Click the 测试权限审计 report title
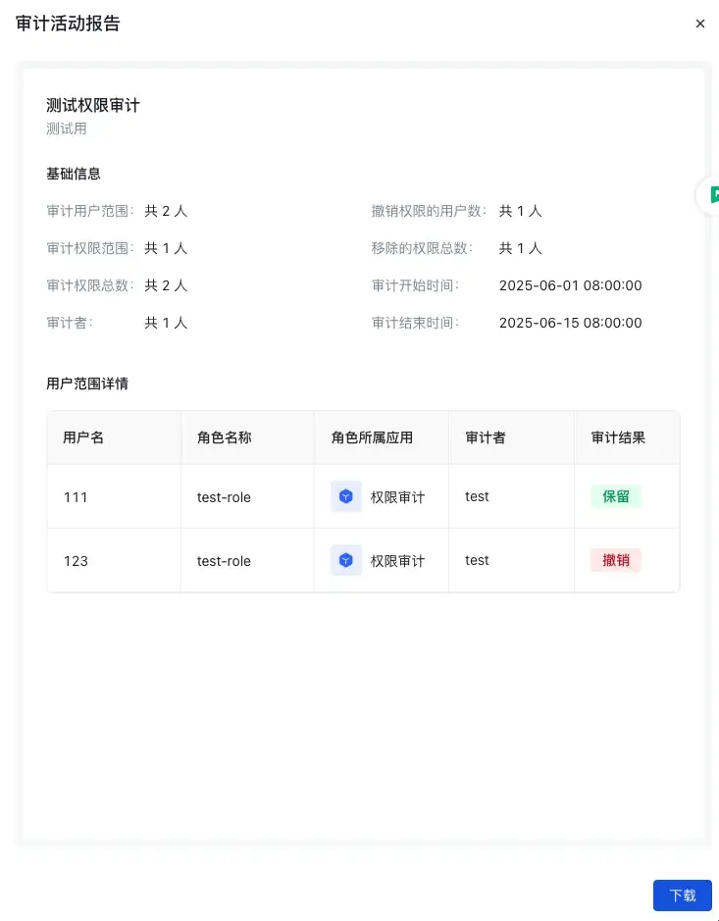This screenshot has width=719, height=921. [x=93, y=106]
